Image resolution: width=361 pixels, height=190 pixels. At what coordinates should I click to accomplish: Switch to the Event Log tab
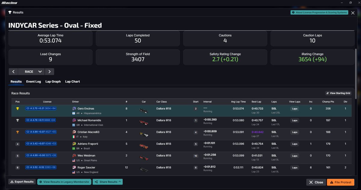point(33,82)
